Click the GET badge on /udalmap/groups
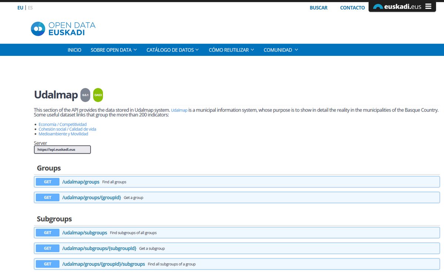444x274 pixels. tap(47, 182)
